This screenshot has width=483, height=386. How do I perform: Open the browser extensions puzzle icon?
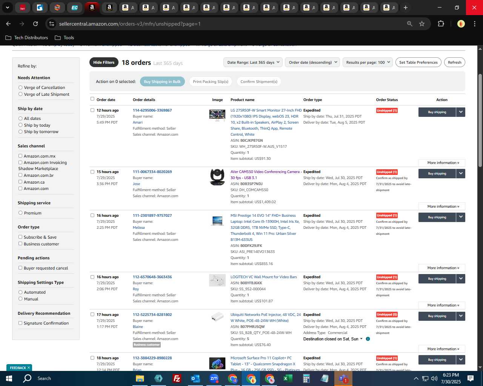441,24
